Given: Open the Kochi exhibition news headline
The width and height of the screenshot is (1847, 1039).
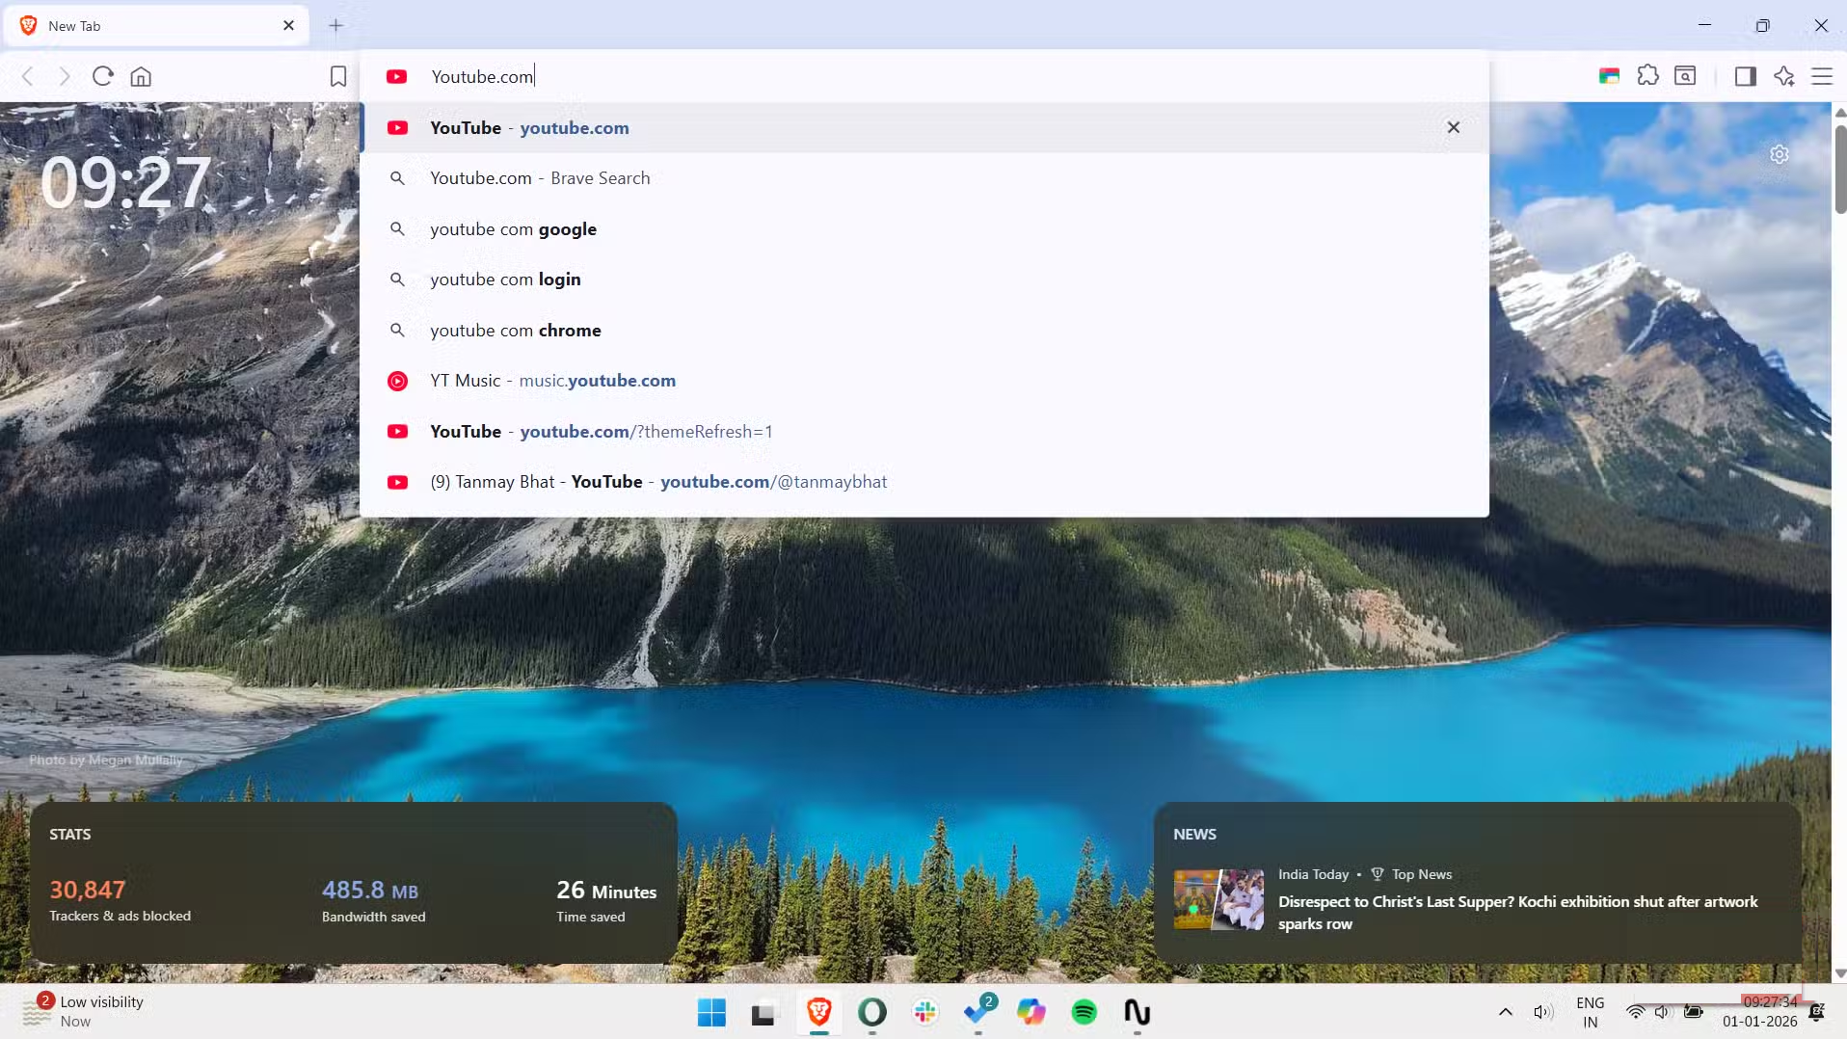Looking at the screenshot, I should coord(1517,913).
